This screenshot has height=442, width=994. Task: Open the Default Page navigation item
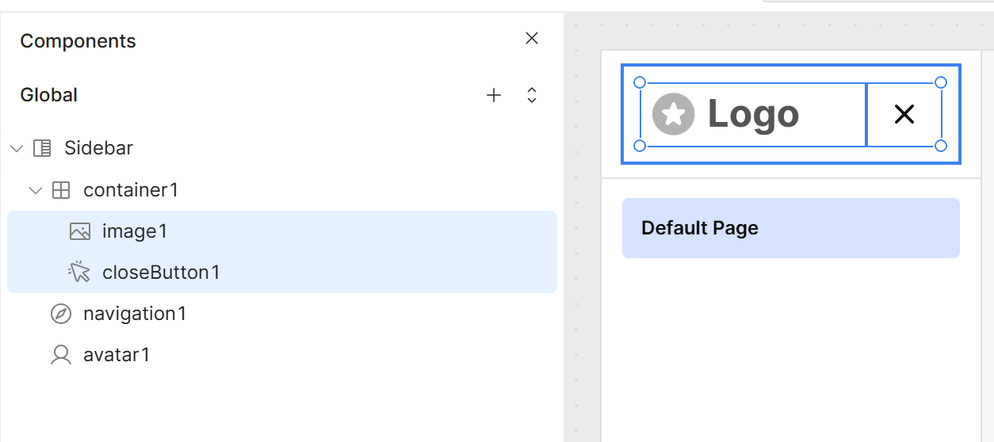point(791,228)
